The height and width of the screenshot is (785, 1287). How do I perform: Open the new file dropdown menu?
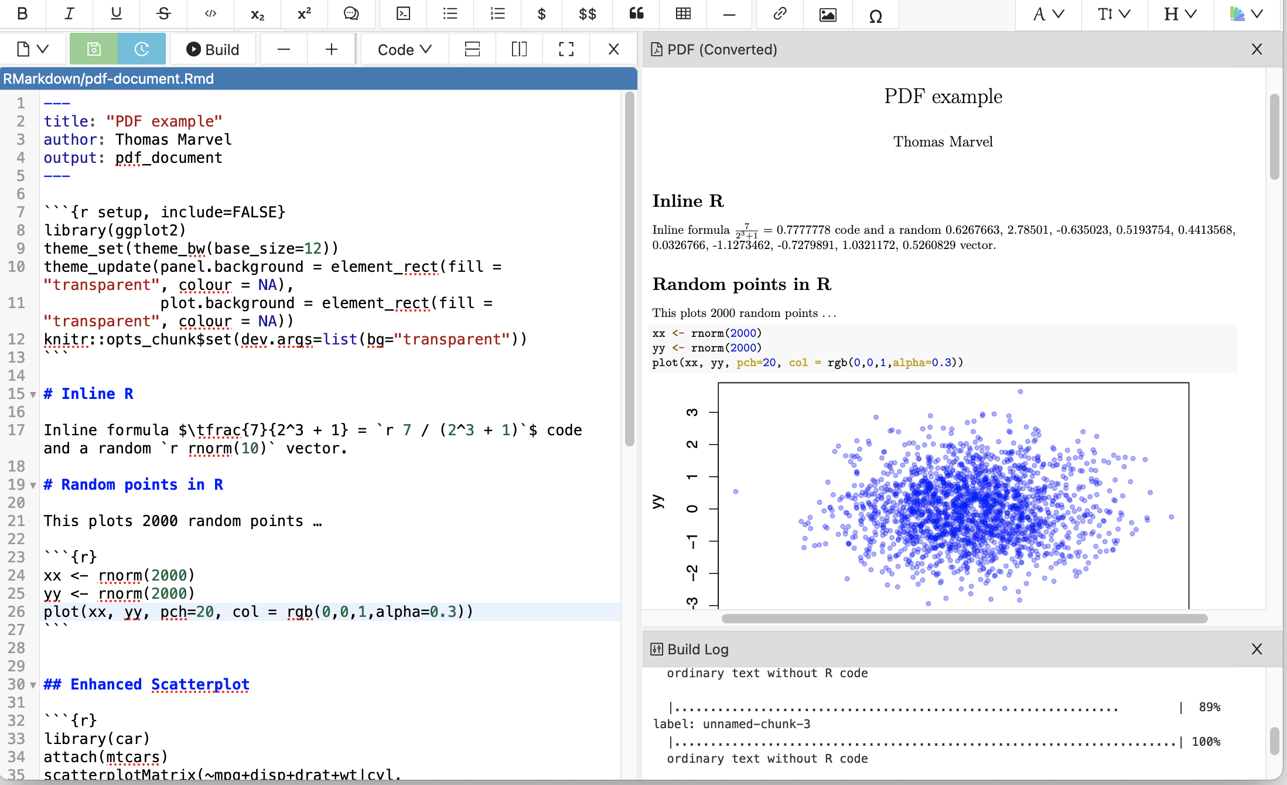(32, 49)
